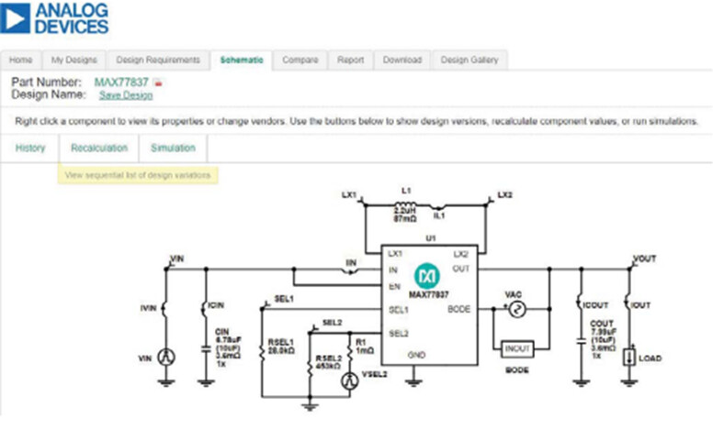Click the VSEL2 source symbol

(349, 380)
